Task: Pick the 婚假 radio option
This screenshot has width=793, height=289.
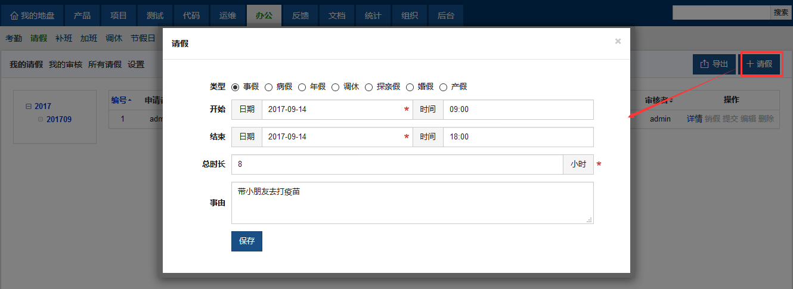Action: (410, 87)
